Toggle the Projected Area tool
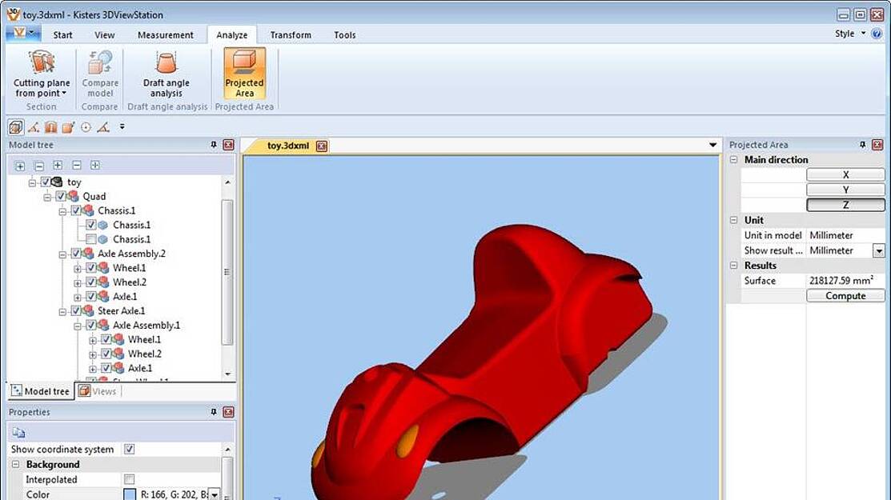 (244, 74)
